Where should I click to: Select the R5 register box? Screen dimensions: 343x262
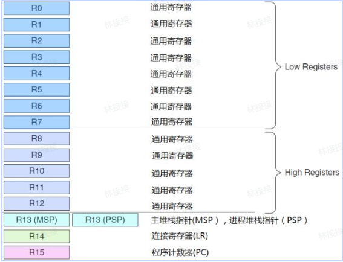36,89
